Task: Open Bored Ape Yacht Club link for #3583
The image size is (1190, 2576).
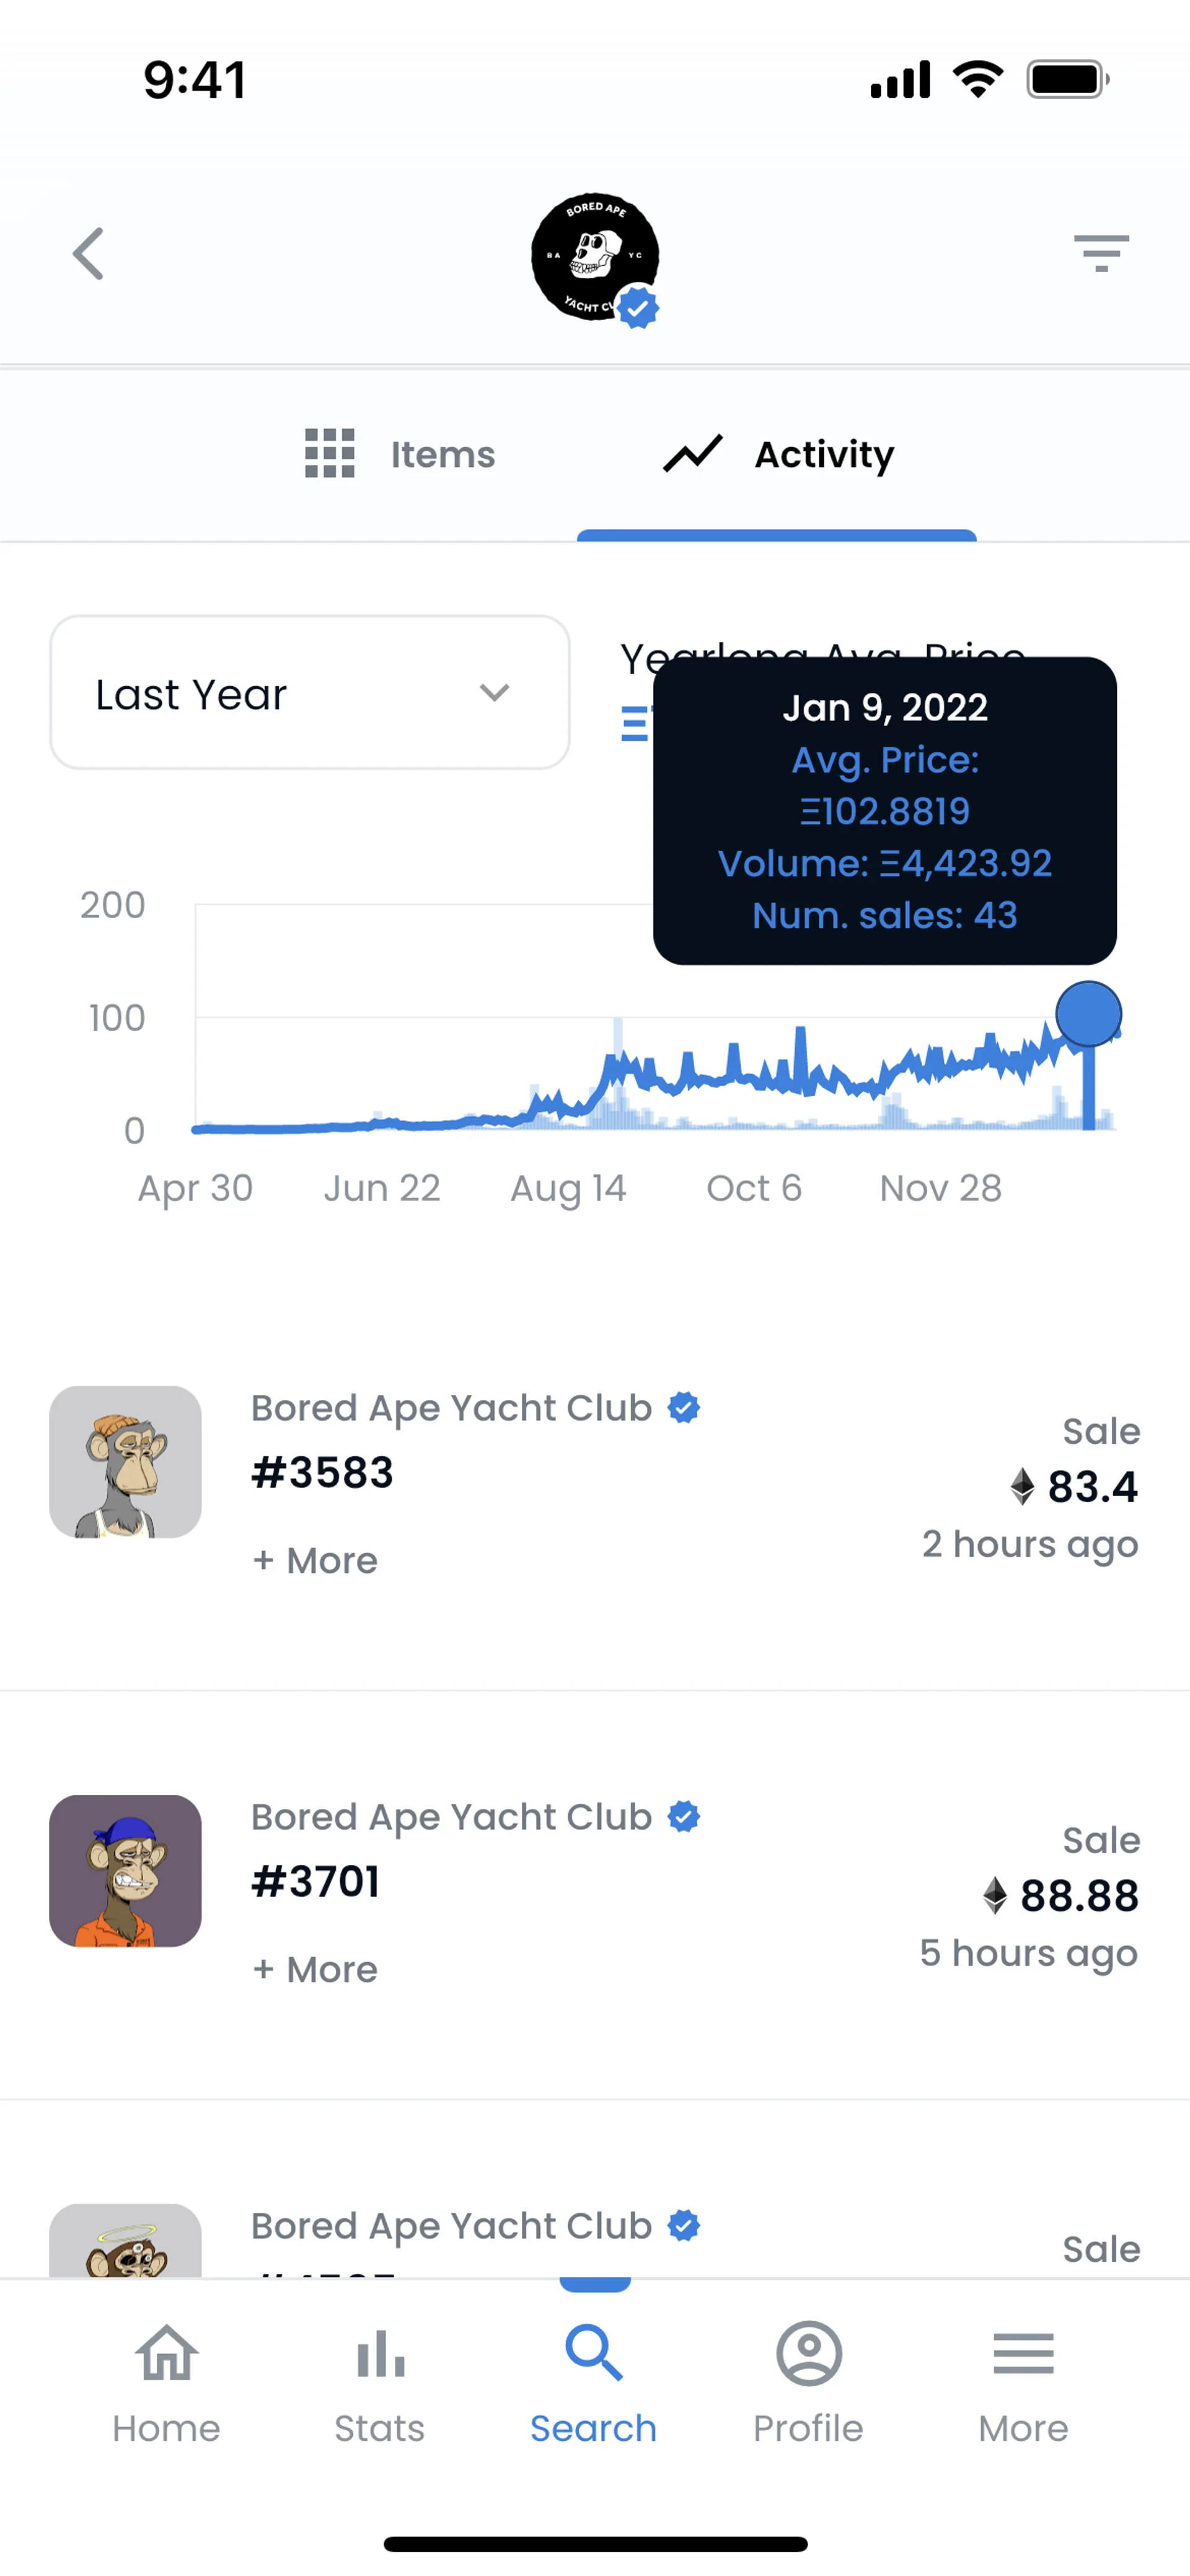Action: (451, 1408)
